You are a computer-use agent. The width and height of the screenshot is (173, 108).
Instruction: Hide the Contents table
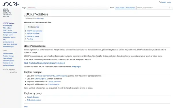(x=37, y=27)
